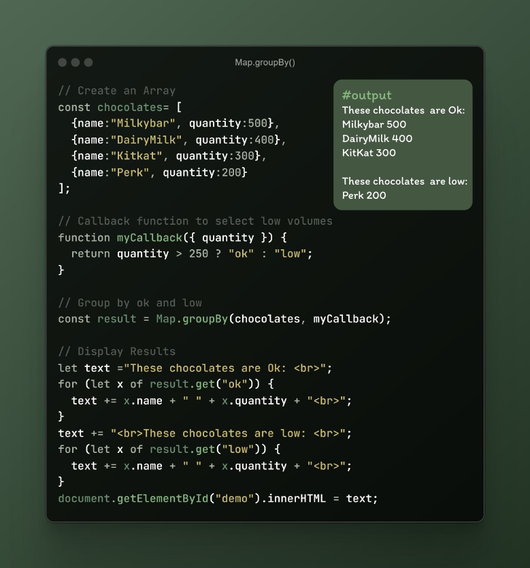Click the "<br>These chocolates are low: <br>" string
The image size is (530, 568).
coord(228,433)
